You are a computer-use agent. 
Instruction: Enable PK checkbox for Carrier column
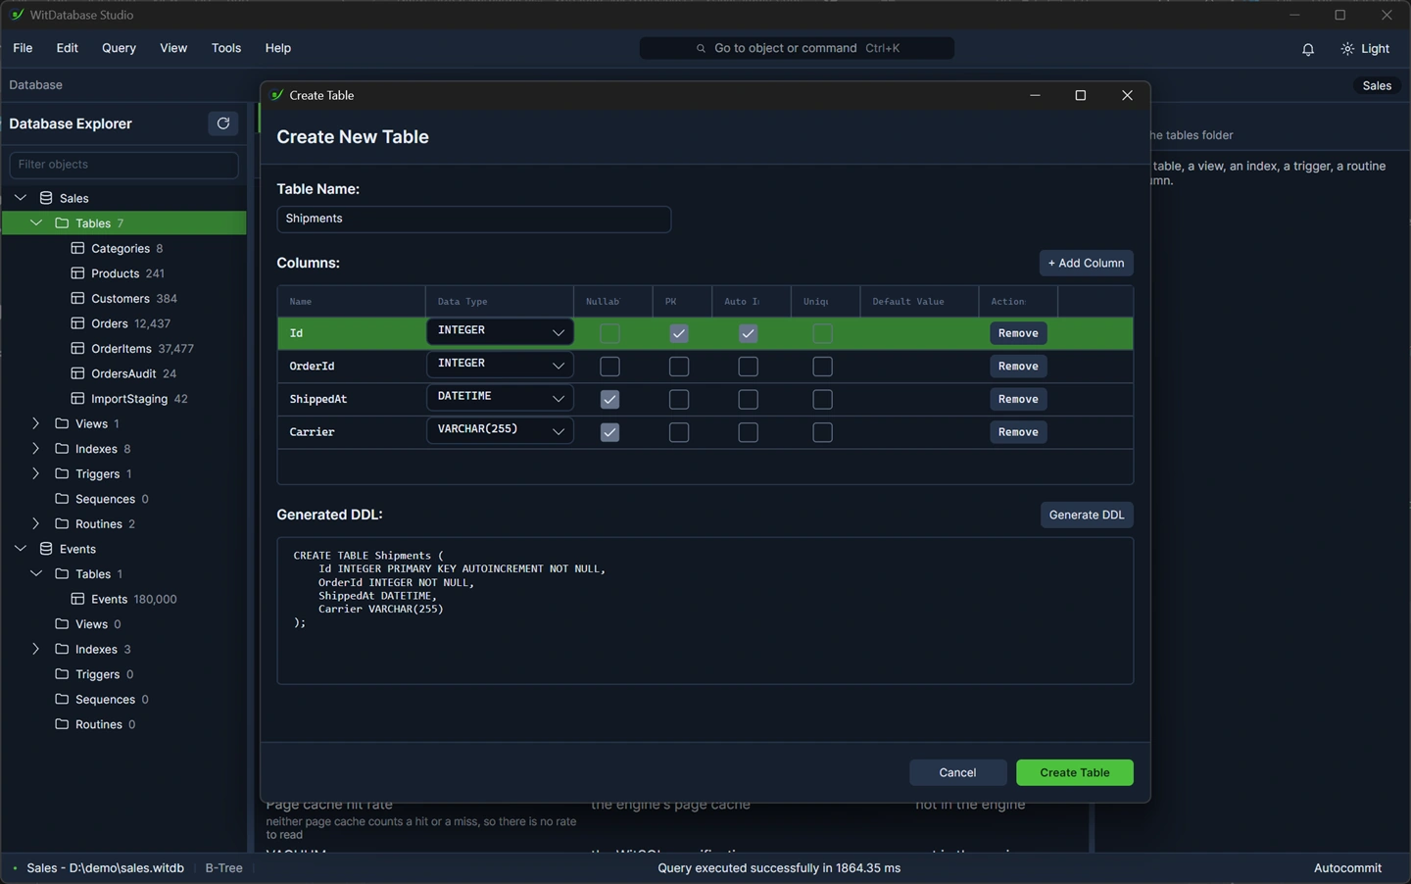pos(679,432)
